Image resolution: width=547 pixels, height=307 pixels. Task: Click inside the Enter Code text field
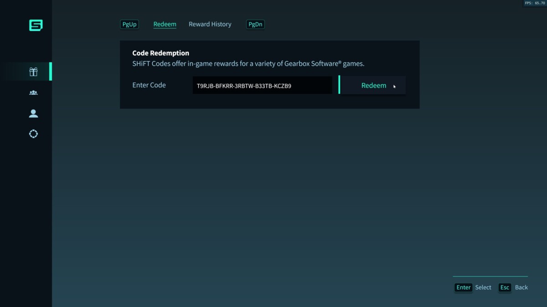[x=262, y=85]
